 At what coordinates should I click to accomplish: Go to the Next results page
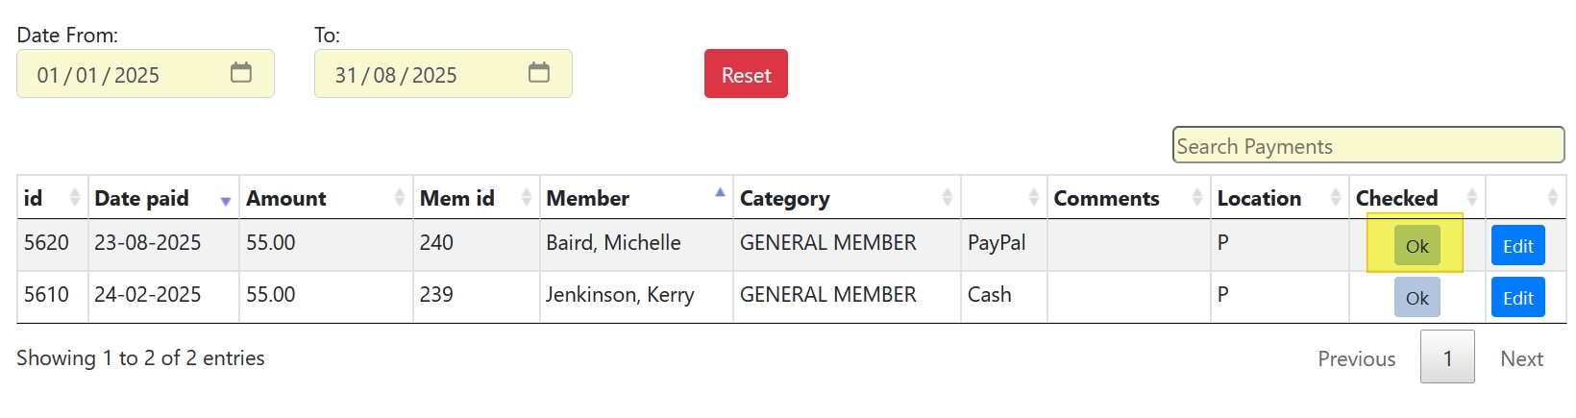point(1521,358)
